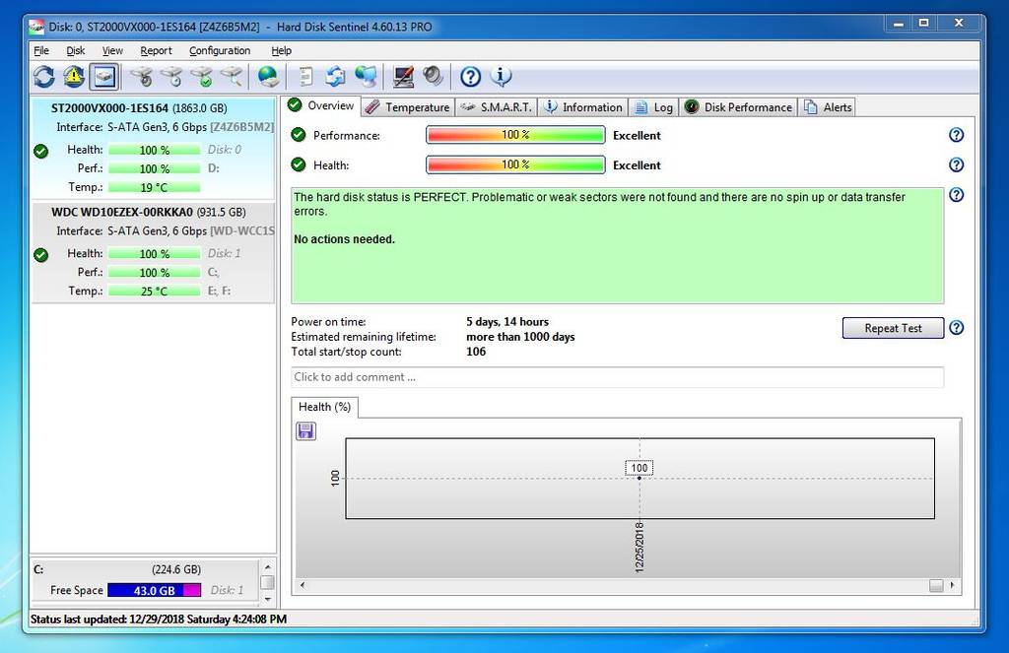1009x653 pixels.
Task: Click the add comment text field
Action: point(617,376)
